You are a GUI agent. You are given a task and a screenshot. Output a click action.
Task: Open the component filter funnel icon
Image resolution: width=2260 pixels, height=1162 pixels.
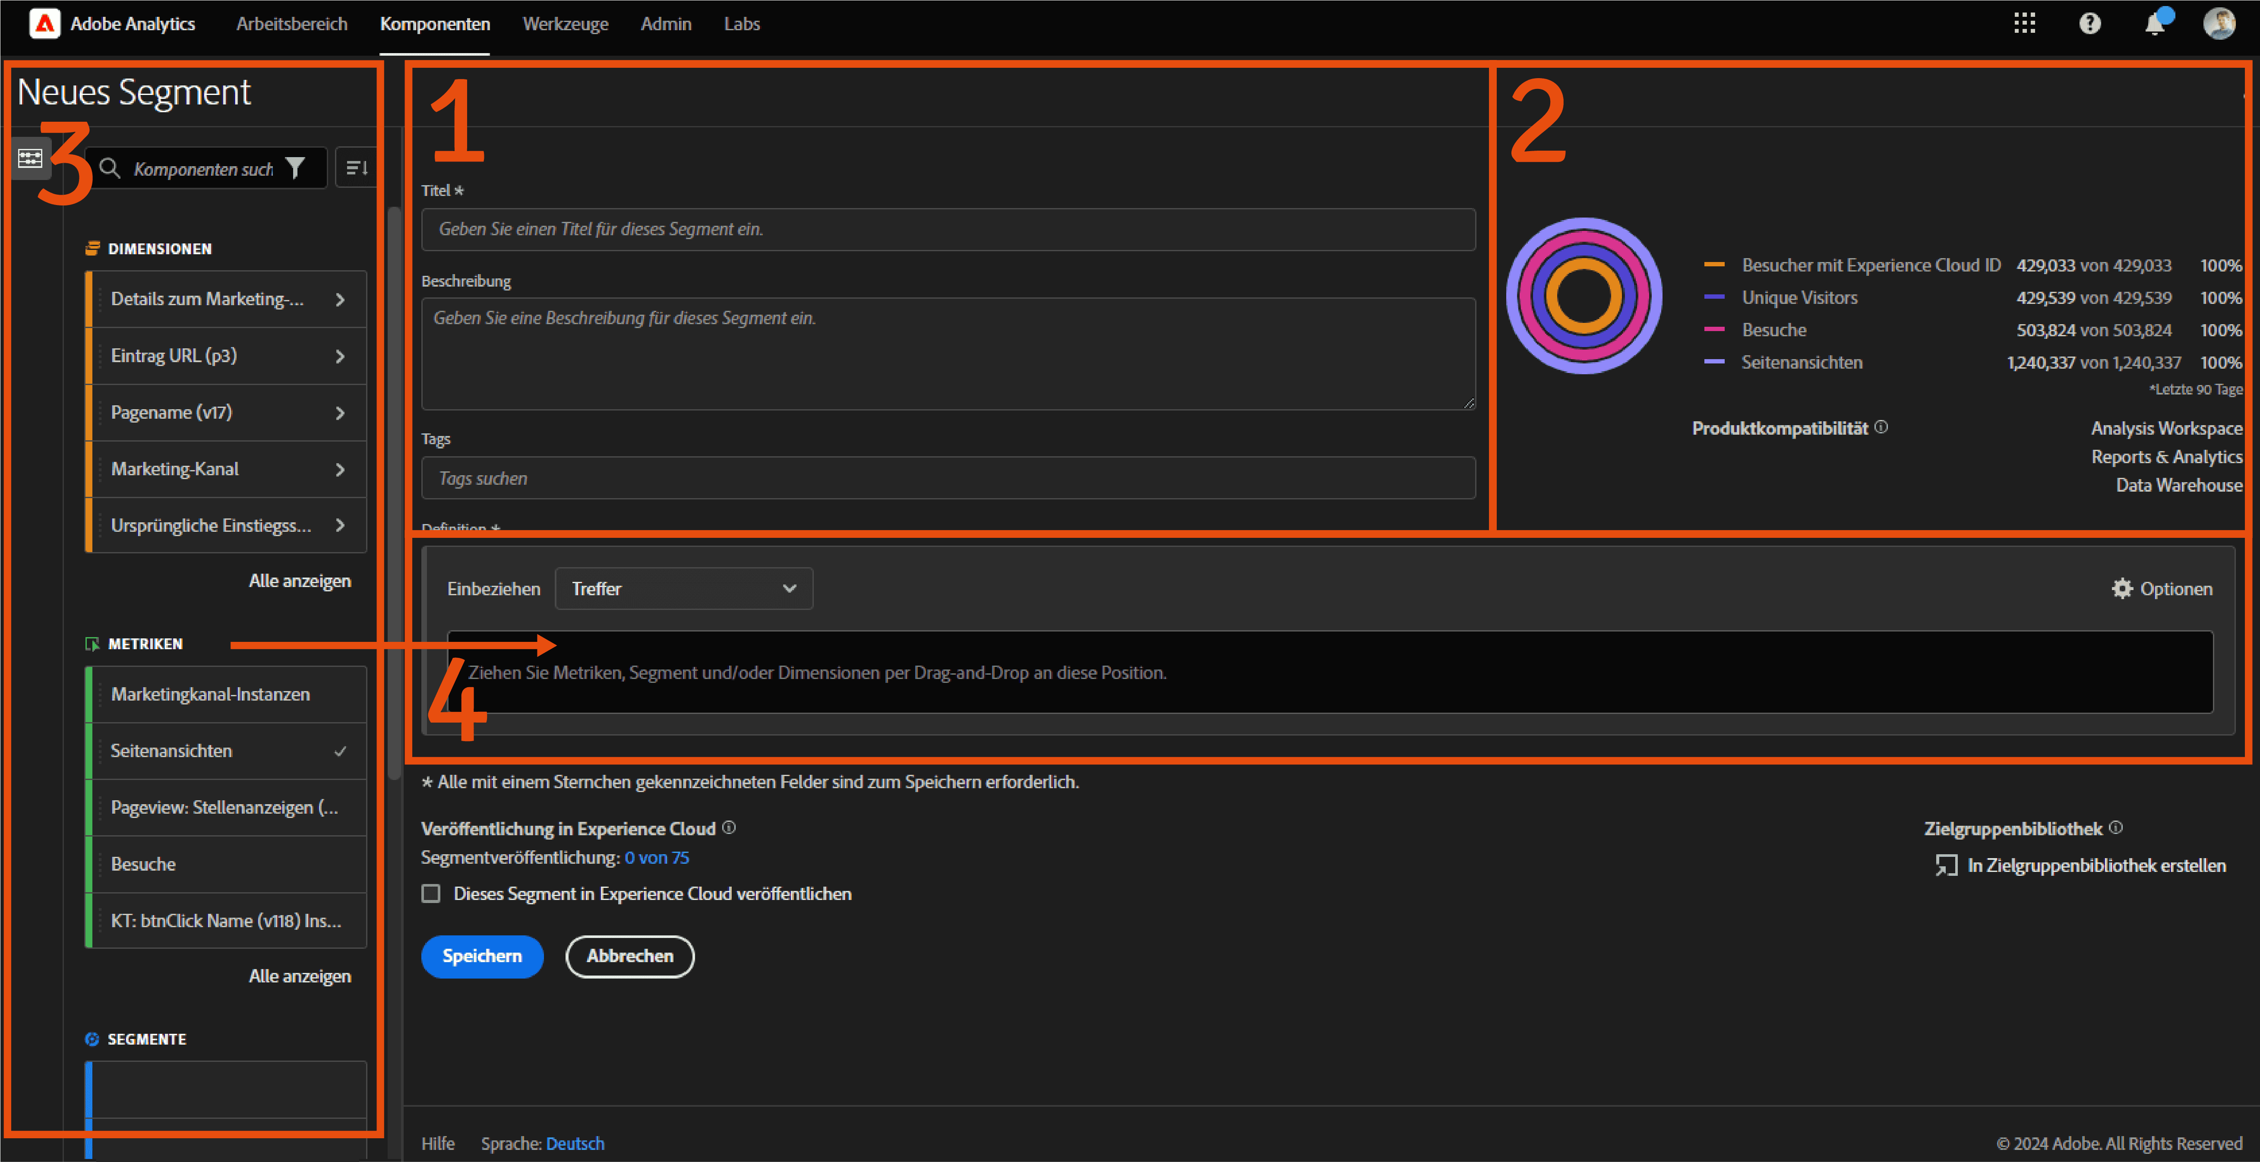tap(296, 167)
